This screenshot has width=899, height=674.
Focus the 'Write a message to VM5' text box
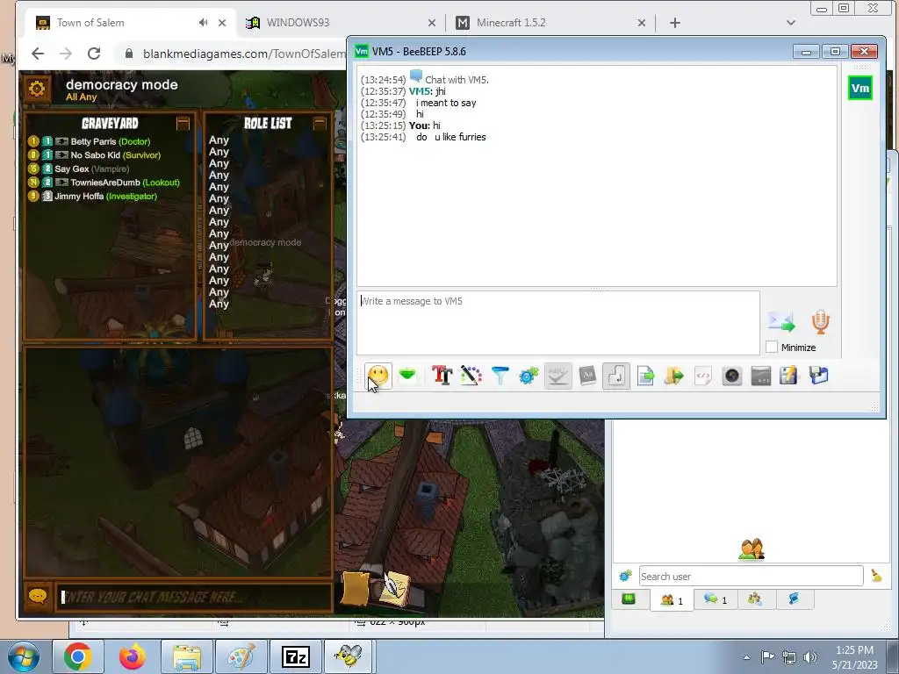tap(558, 323)
